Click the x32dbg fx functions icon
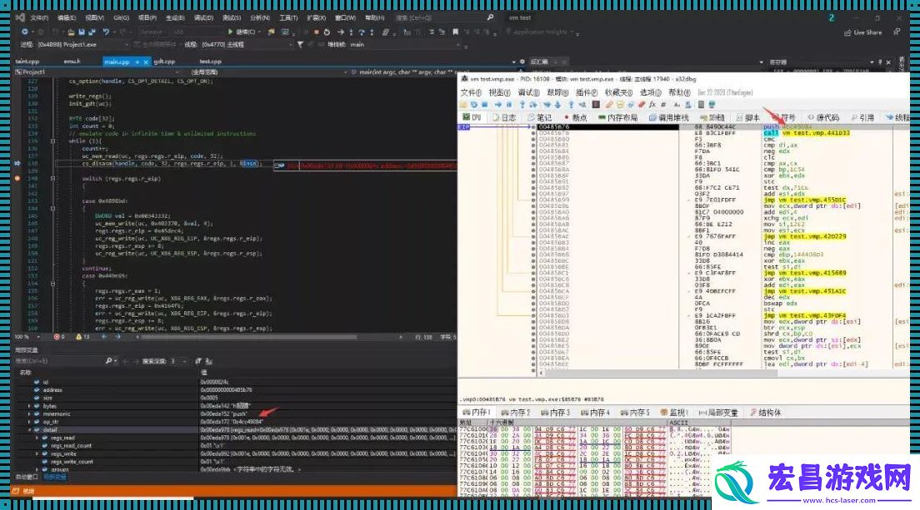The height and width of the screenshot is (510, 920). [652, 104]
